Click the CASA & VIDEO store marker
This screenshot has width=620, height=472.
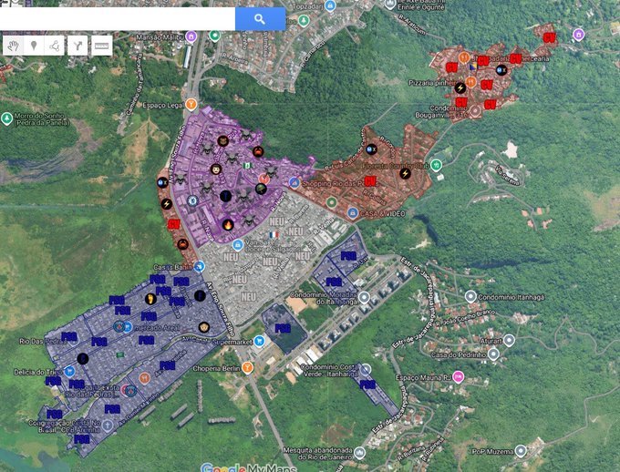tap(352, 212)
